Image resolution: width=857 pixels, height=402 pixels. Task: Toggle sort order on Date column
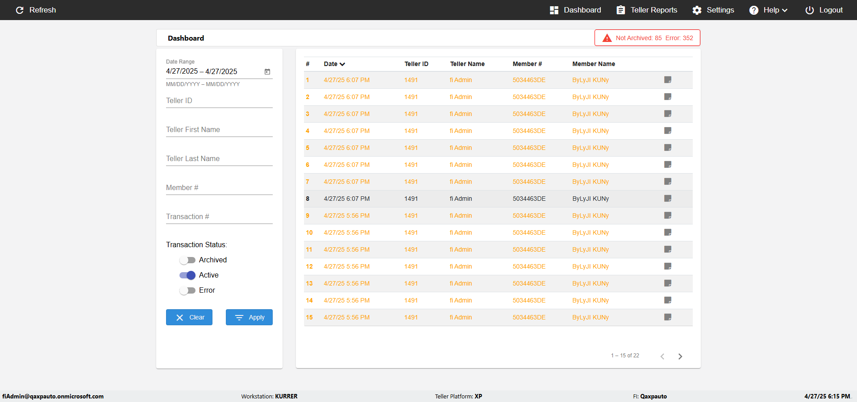point(334,64)
